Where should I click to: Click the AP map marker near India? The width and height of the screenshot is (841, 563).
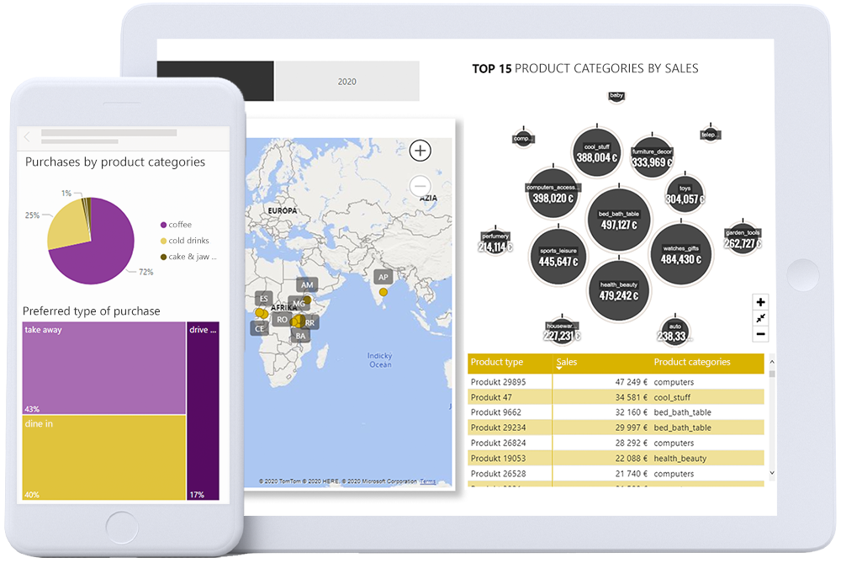(383, 278)
